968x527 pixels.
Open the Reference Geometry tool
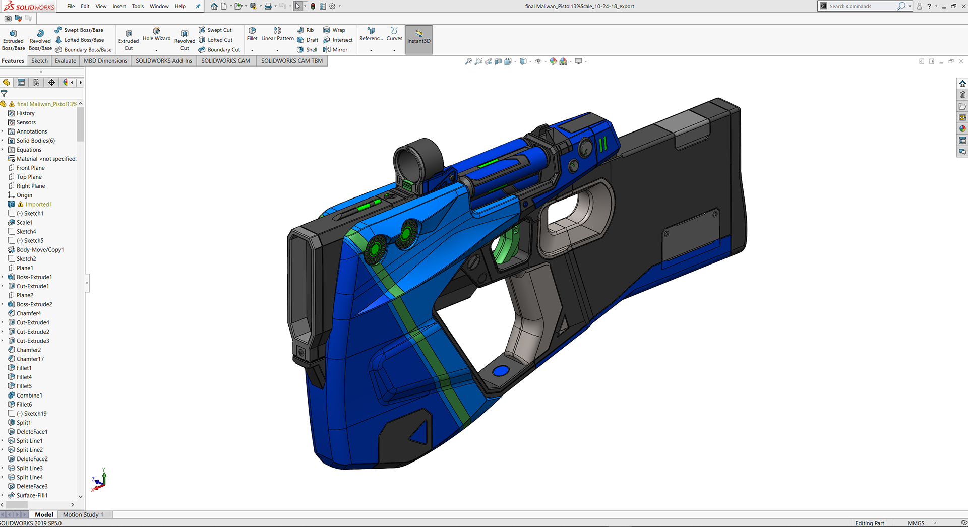click(371, 34)
